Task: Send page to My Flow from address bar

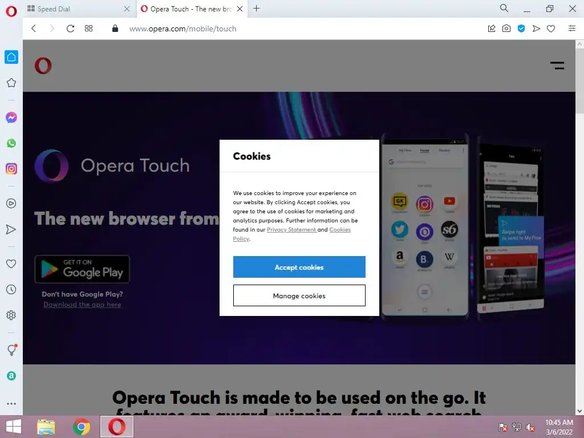Action: (x=536, y=29)
